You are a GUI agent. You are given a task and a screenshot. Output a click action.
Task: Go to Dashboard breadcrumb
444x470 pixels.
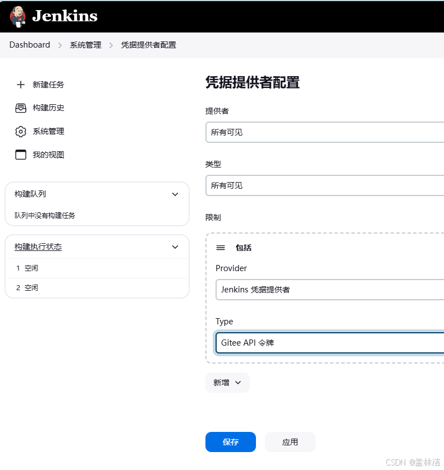coord(30,45)
